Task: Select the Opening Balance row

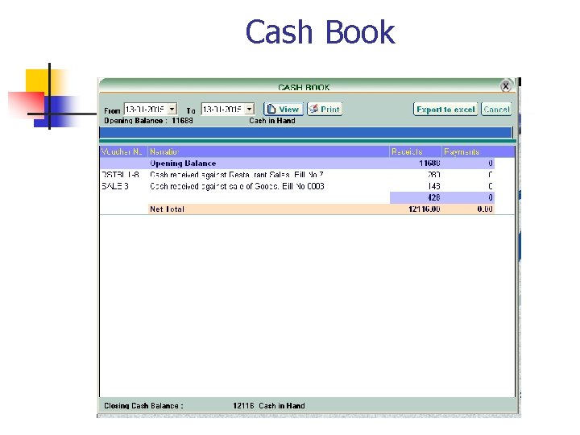Action: coord(297,163)
